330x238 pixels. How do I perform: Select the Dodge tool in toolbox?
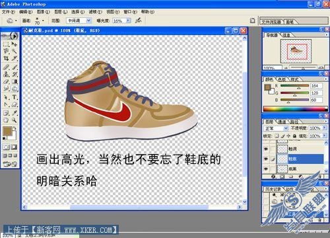coord(15,89)
